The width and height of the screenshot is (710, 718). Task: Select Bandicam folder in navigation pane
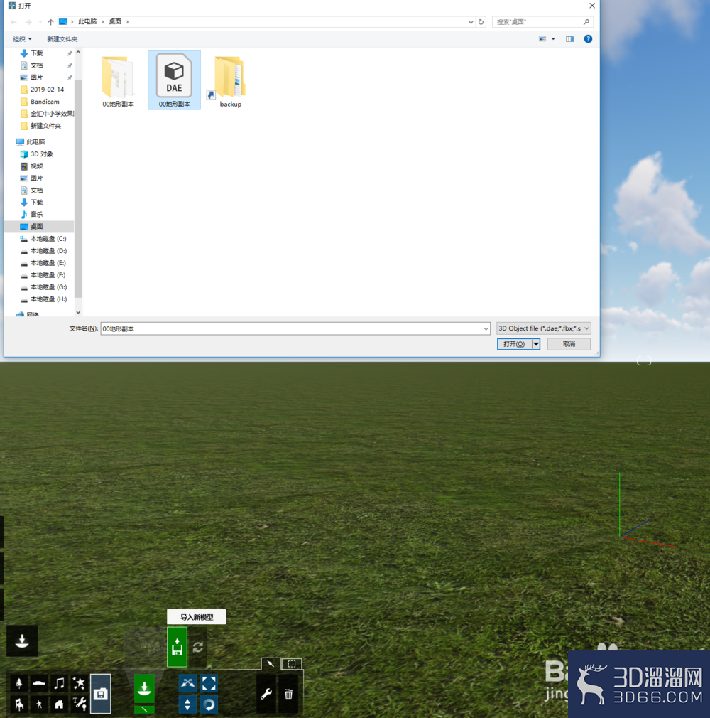(40, 102)
